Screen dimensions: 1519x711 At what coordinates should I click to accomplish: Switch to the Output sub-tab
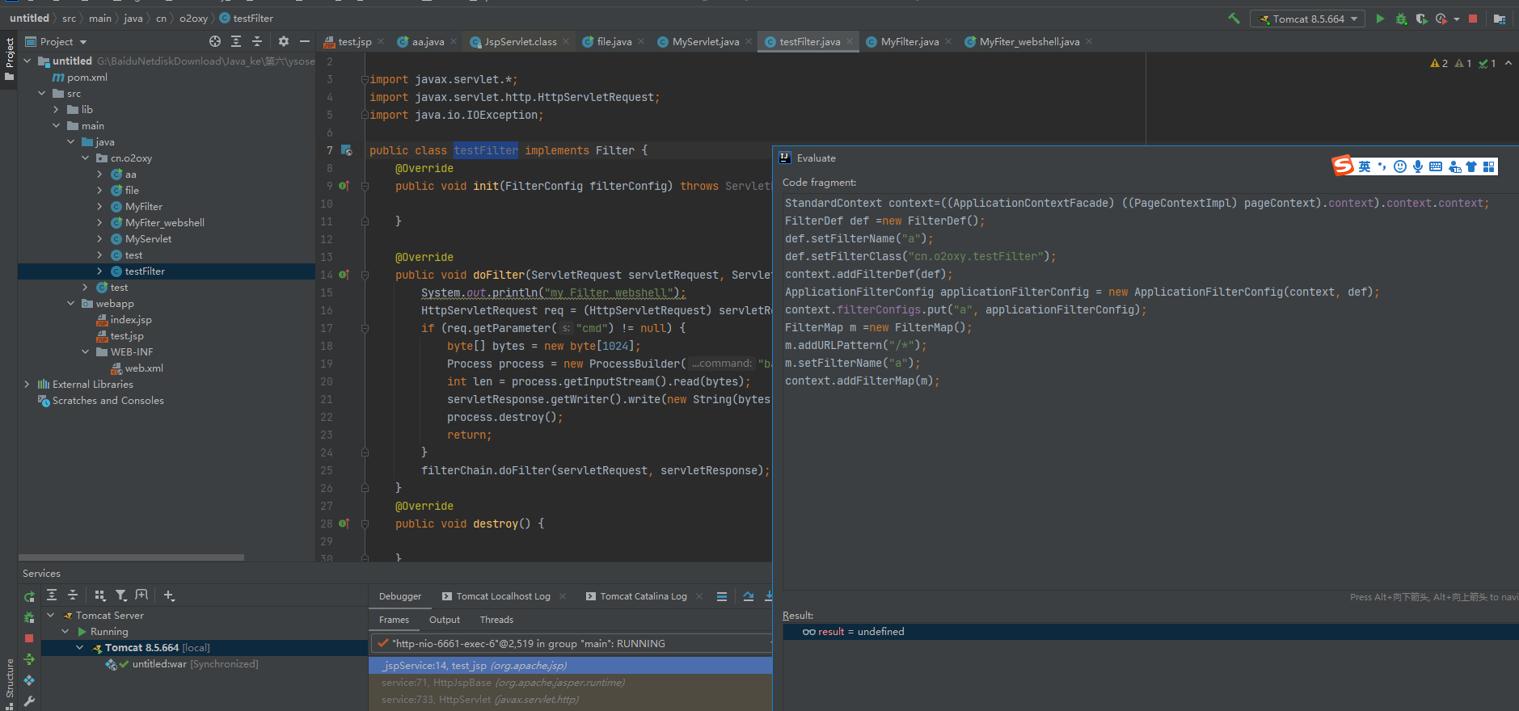click(445, 620)
